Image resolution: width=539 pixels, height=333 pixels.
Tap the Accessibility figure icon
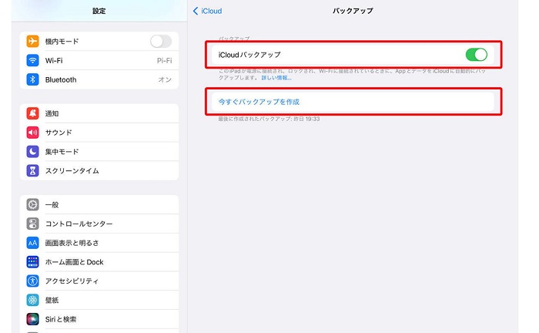32,281
